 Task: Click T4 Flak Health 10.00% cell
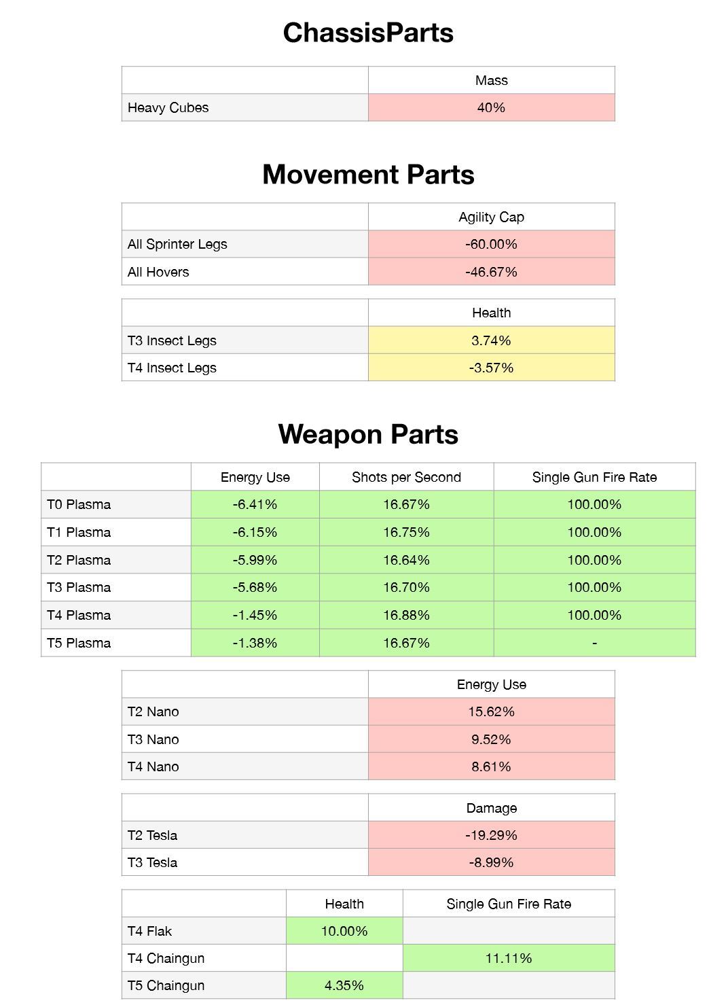coord(344,931)
